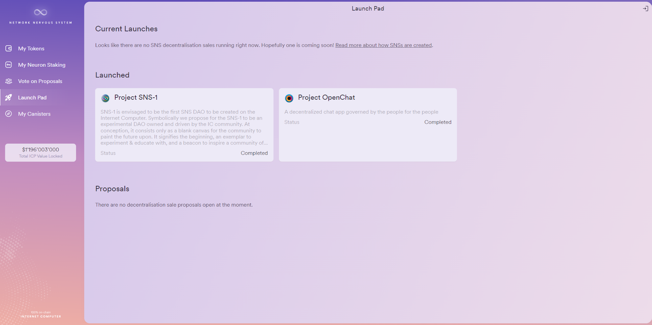Click the Launch Pad rocket icon
This screenshot has width=652, height=325.
click(x=9, y=98)
